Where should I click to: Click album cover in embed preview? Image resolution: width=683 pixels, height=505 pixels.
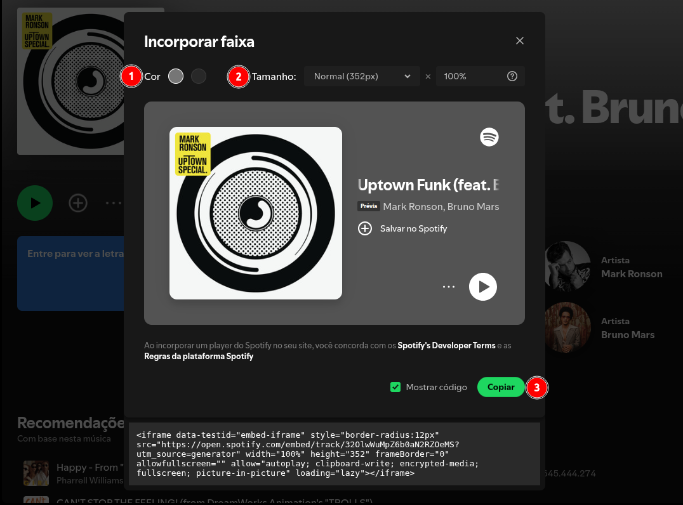point(256,213)
